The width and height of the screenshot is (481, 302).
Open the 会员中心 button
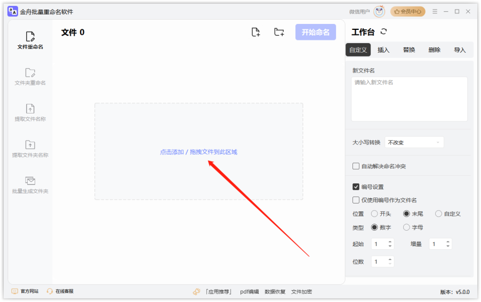(408, 12)
